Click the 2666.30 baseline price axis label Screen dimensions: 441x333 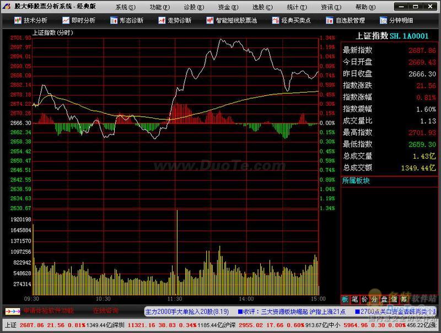click(x=21, y=123)
